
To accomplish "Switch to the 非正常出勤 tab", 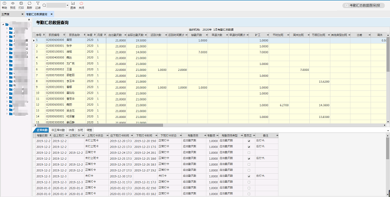I will 58,130.
